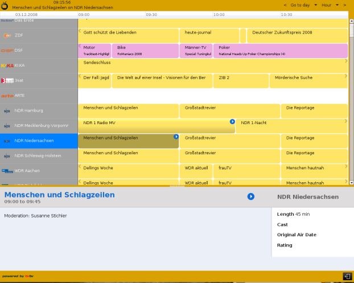Screen dimensions: 354x283
Task: Click the small programme between heute-journal and Zukunftspreis
Action: coord(243,35)
